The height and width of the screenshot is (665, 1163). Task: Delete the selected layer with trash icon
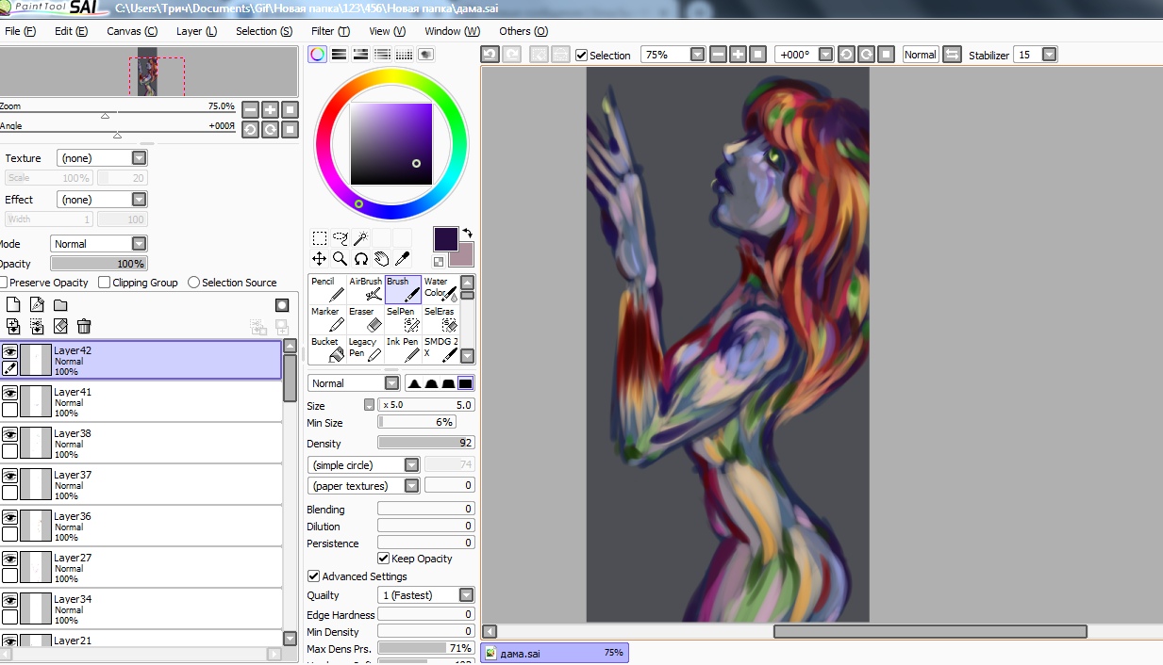pos(84,326)
